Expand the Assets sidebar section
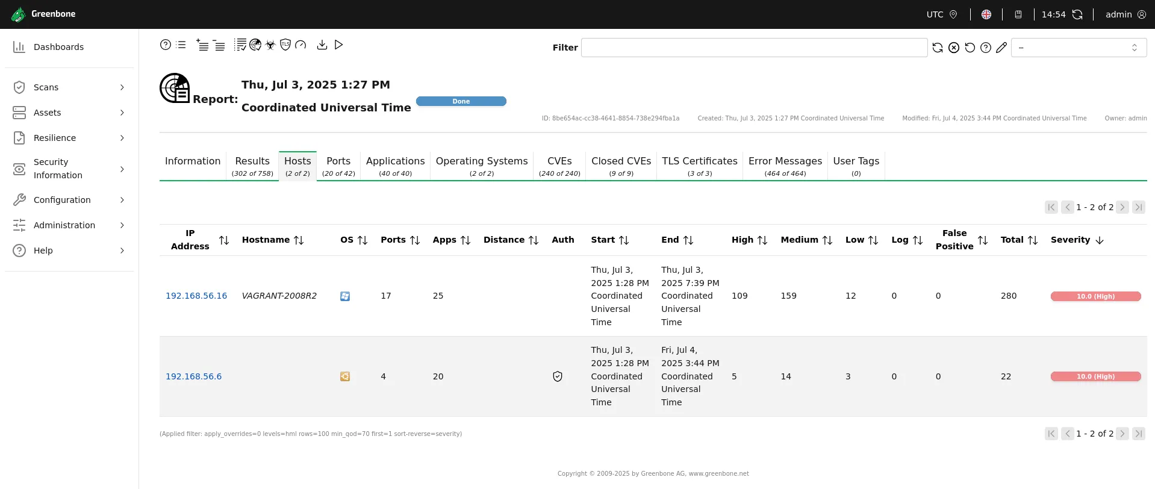This screenshot has height=489, width=1155. click(70, 113)
